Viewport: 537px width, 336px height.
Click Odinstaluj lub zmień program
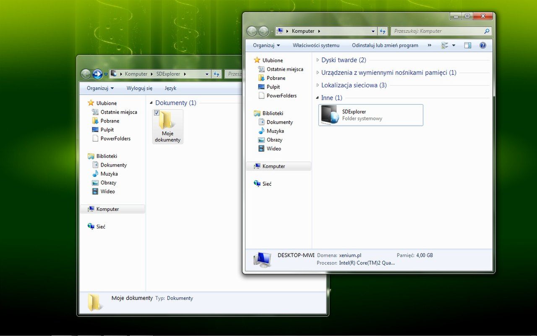[385, 45]
